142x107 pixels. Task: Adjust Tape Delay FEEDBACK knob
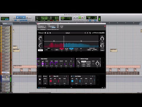coord(57,63)
